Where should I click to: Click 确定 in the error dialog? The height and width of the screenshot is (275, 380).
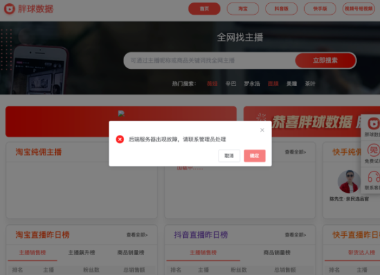click(x=255, y=155)
